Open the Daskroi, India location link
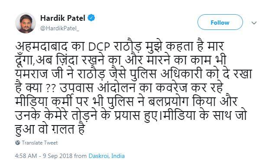The image size is (262, 164). coord(107,156)
